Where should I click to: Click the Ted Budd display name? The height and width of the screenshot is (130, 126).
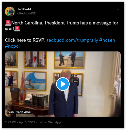click(x=24, y=9)
